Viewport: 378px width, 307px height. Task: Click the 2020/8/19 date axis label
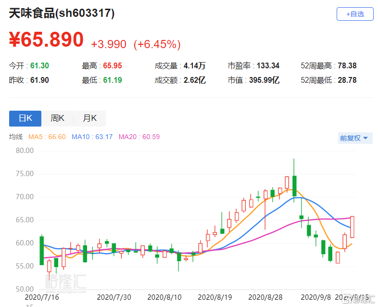[x=215, y=297]
